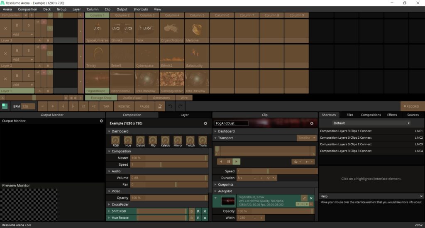Screen dimensions: 425x228
Task: Open Layer 2 Add blend dropdown
Action: pos(23,59)
